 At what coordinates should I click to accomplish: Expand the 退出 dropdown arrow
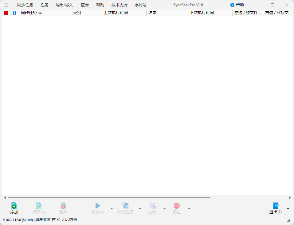coord(288,208)
